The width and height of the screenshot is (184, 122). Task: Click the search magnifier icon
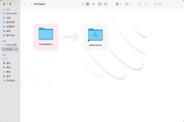pos(155,4)
